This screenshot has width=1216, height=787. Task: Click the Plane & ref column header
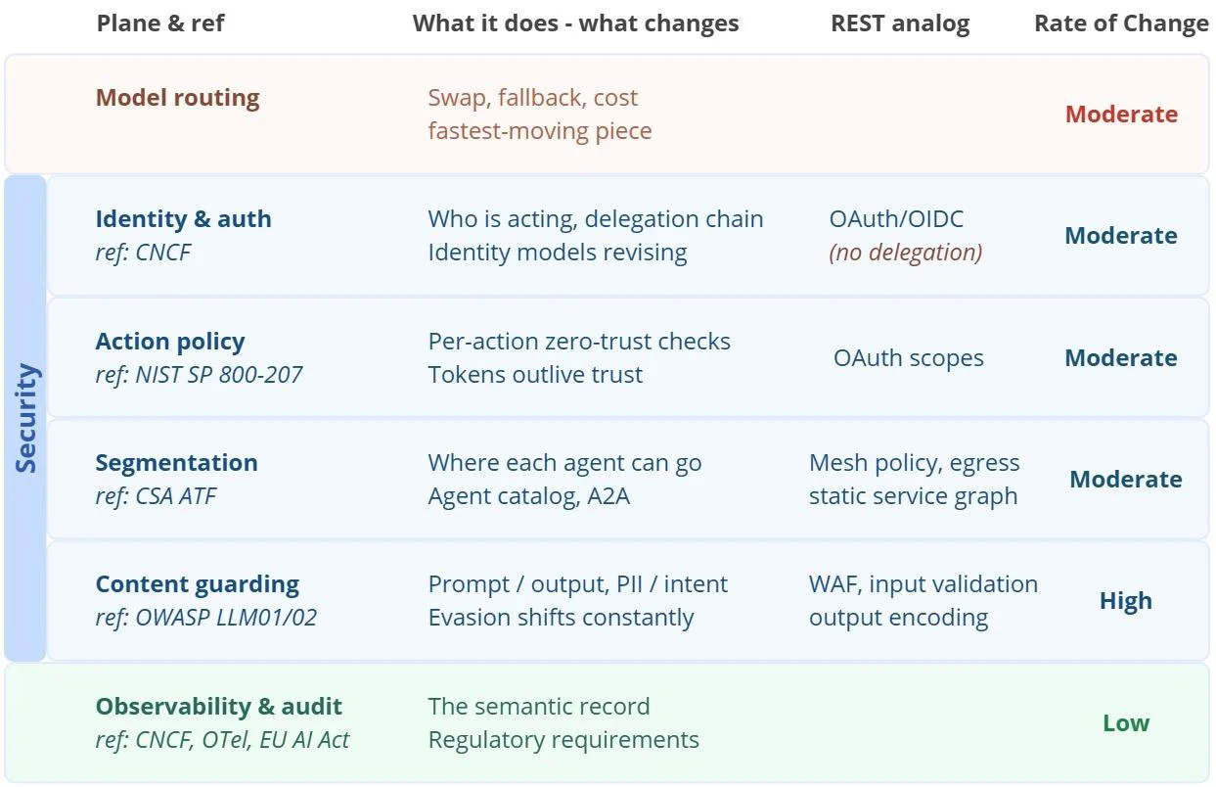pos(160,23)
